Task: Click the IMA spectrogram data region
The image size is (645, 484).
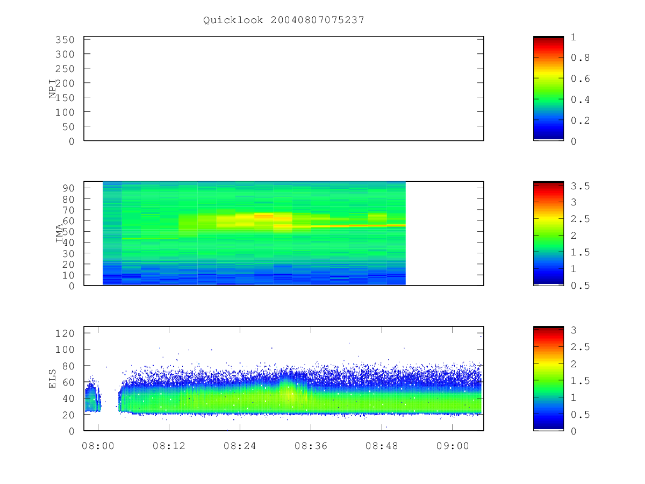Action: tap(254, 233)
